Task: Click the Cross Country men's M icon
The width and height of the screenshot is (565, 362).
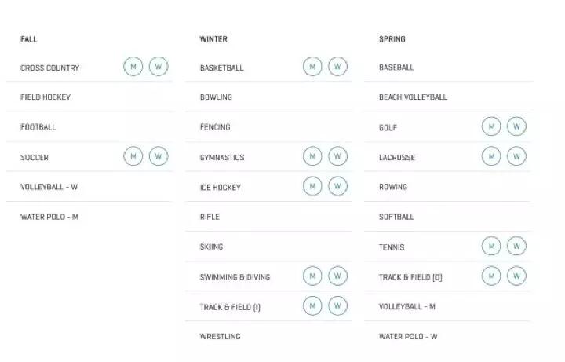Action: click(133, 67)
